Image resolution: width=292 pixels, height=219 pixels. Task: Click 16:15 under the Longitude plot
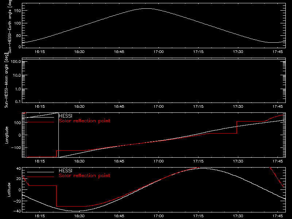[39, 161]
